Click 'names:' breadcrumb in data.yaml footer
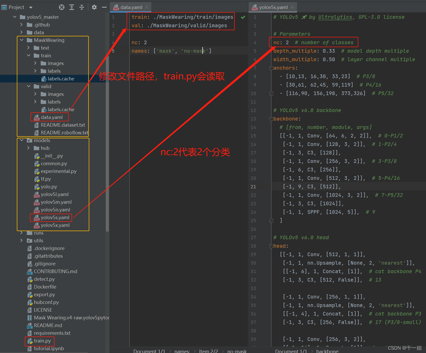This screenshot has height=353, width=426. click(x=182, y=351)
